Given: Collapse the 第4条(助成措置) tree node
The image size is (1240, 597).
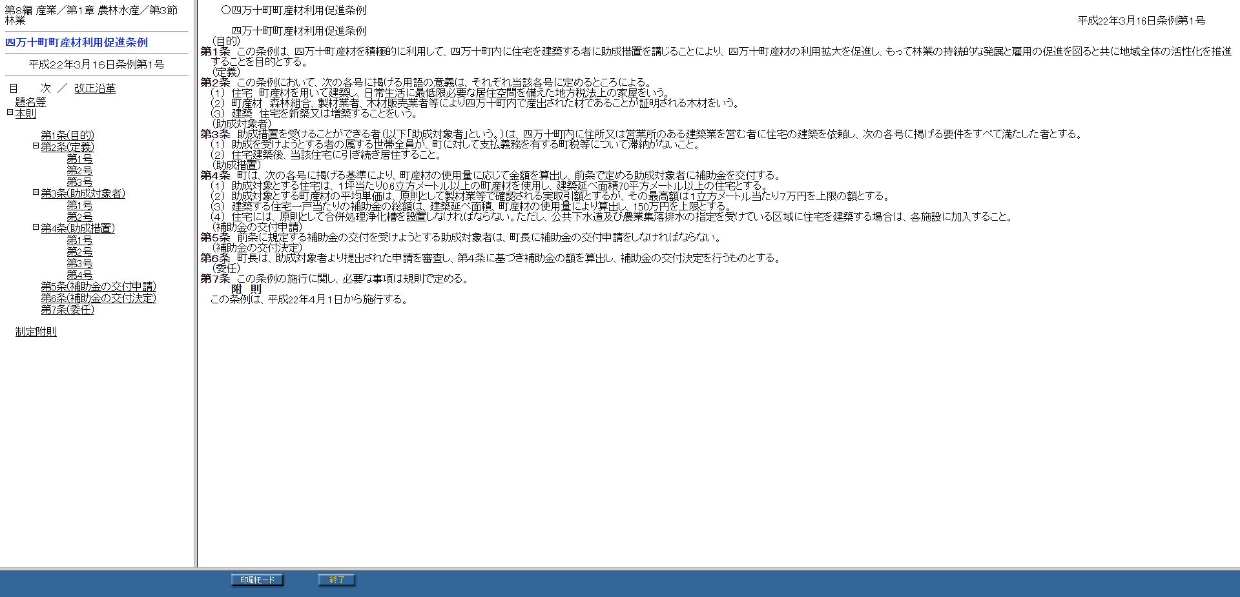Looking at the screenshot, I should (x=36, y=227).
